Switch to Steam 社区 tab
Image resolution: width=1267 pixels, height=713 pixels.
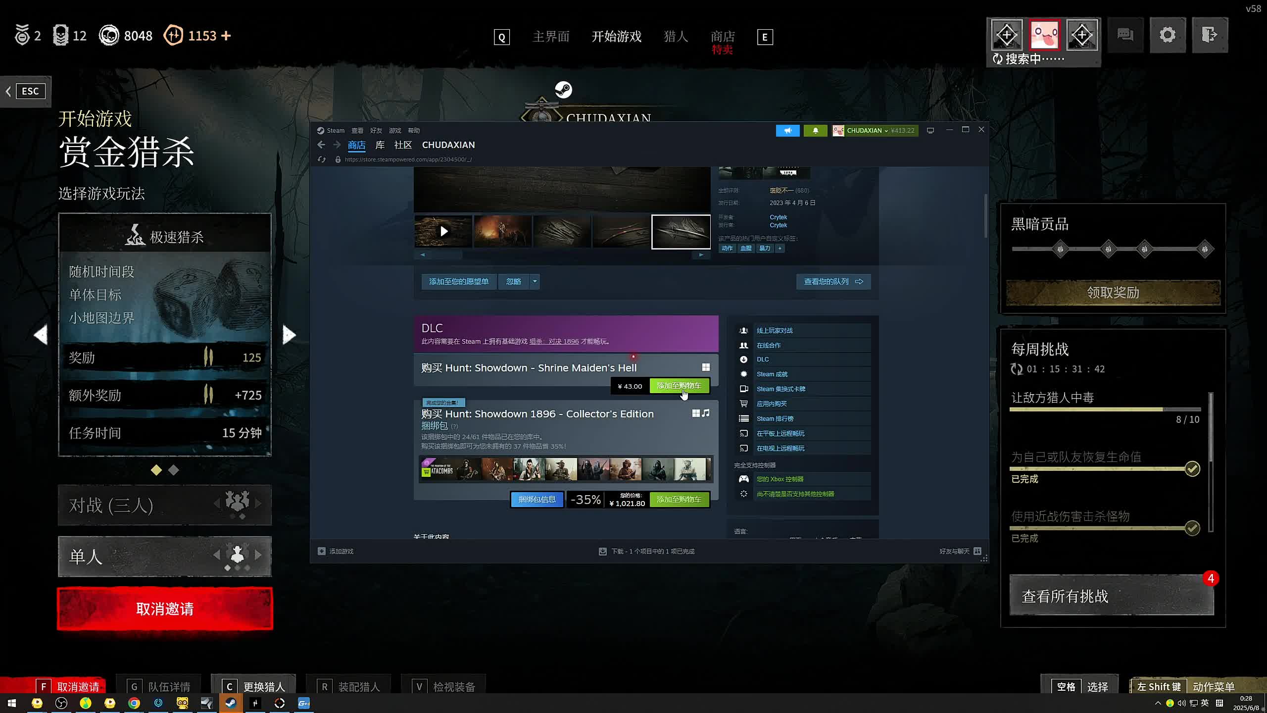click(x=403, y=145)
